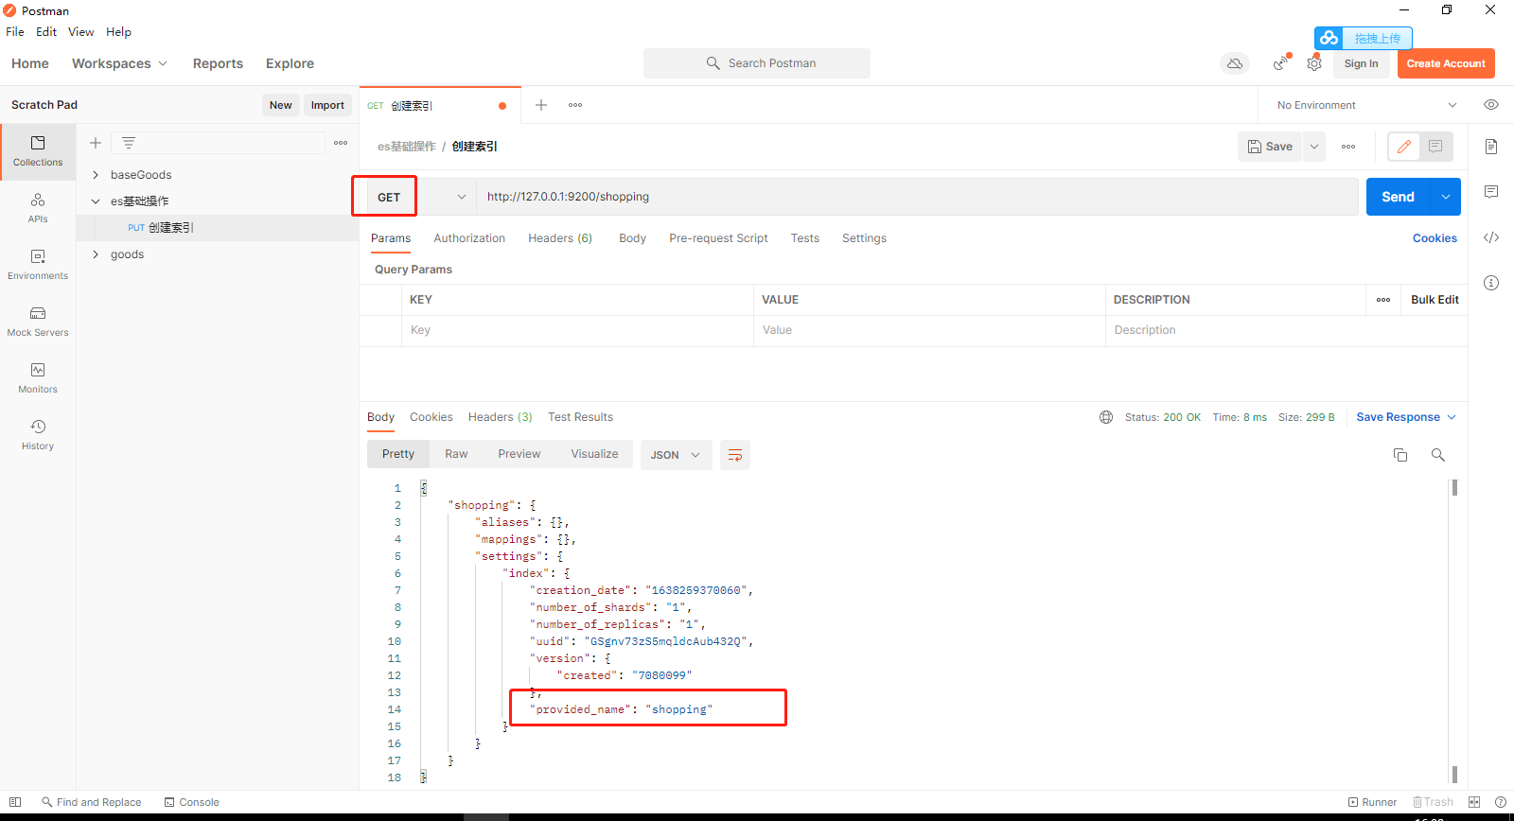
Task: Open the Save button dropdown arrow
Action: pyautogui.click(x=1314, y=147)
